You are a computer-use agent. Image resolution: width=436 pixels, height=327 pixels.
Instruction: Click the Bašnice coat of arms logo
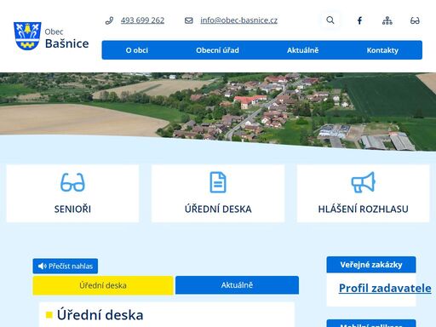point(27,36)
